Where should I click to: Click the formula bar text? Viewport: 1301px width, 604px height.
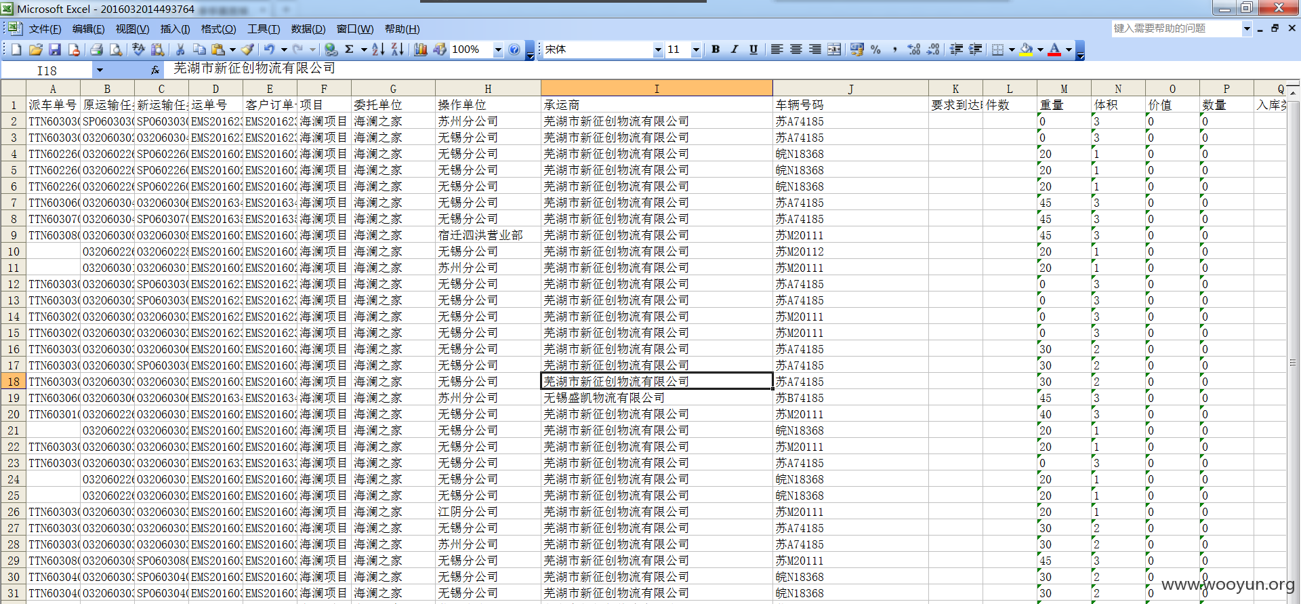[x=254, y=68]
